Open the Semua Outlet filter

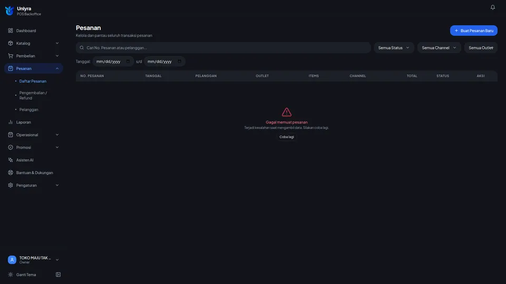(x=481, y=48)
